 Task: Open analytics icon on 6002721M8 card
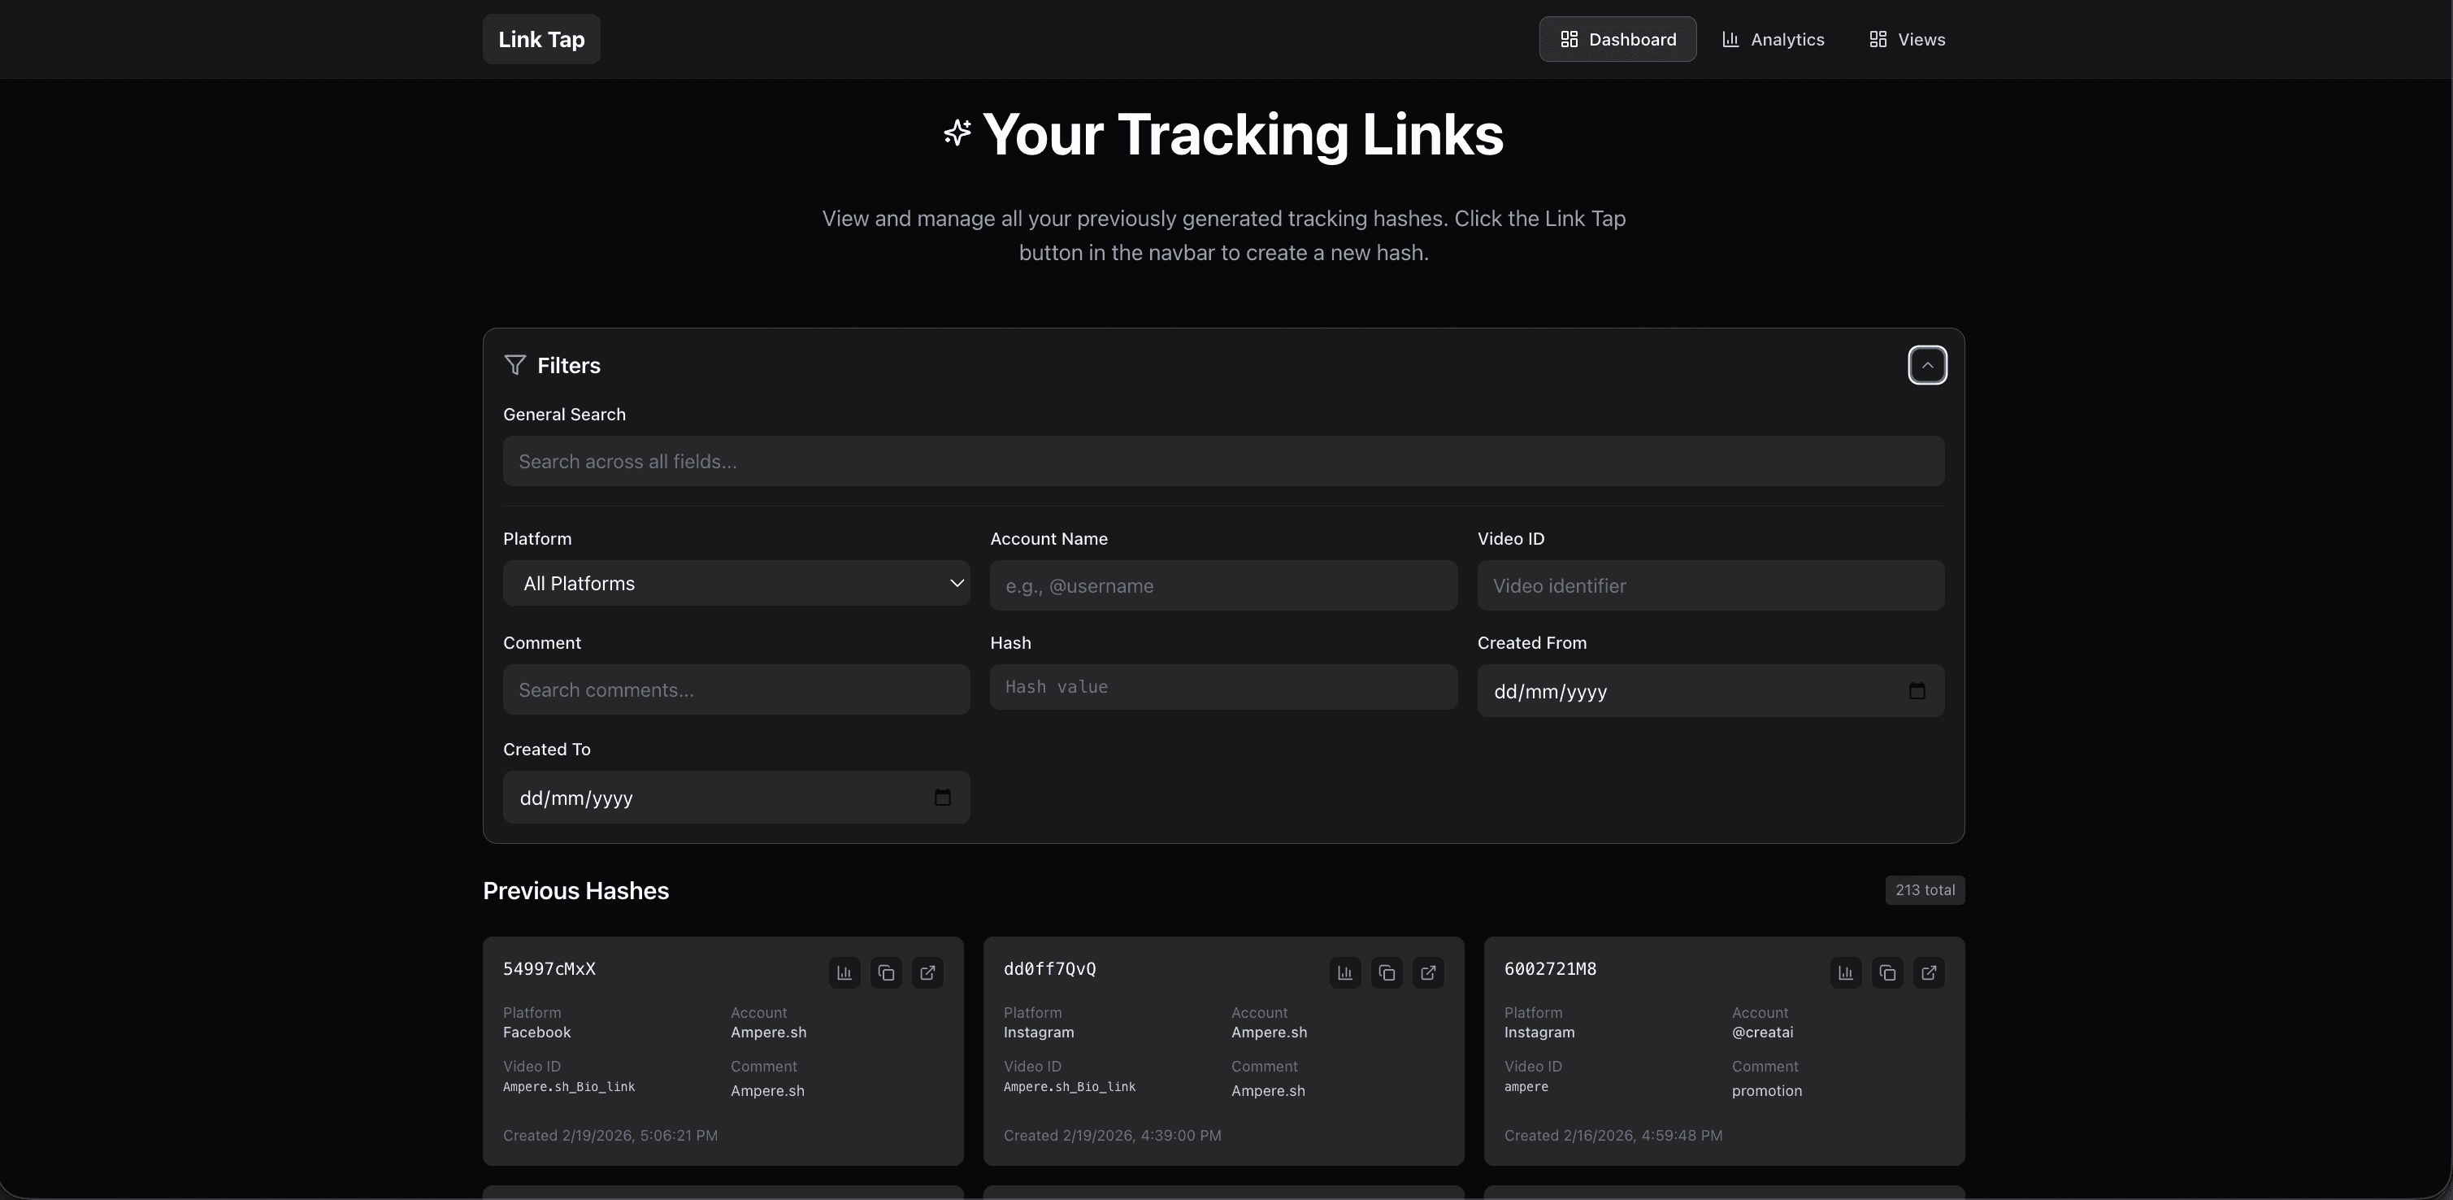pos(1846,972)
